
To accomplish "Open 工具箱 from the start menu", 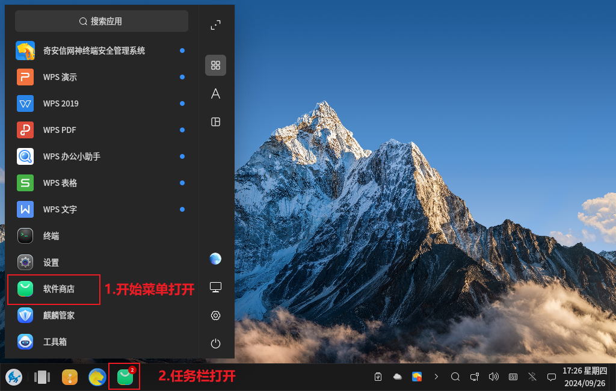I will pyautogui.click(x=55, y=342).
